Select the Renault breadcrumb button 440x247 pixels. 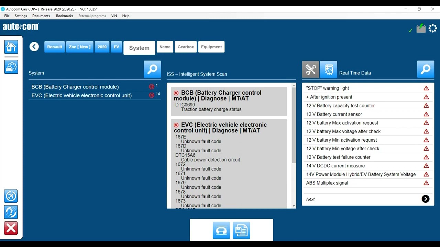[x=55, y=47]
